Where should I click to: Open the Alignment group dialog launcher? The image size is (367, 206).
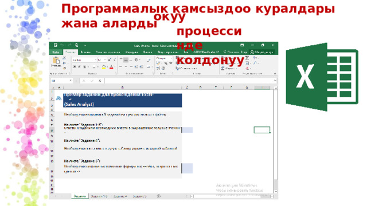click(153, 74)
